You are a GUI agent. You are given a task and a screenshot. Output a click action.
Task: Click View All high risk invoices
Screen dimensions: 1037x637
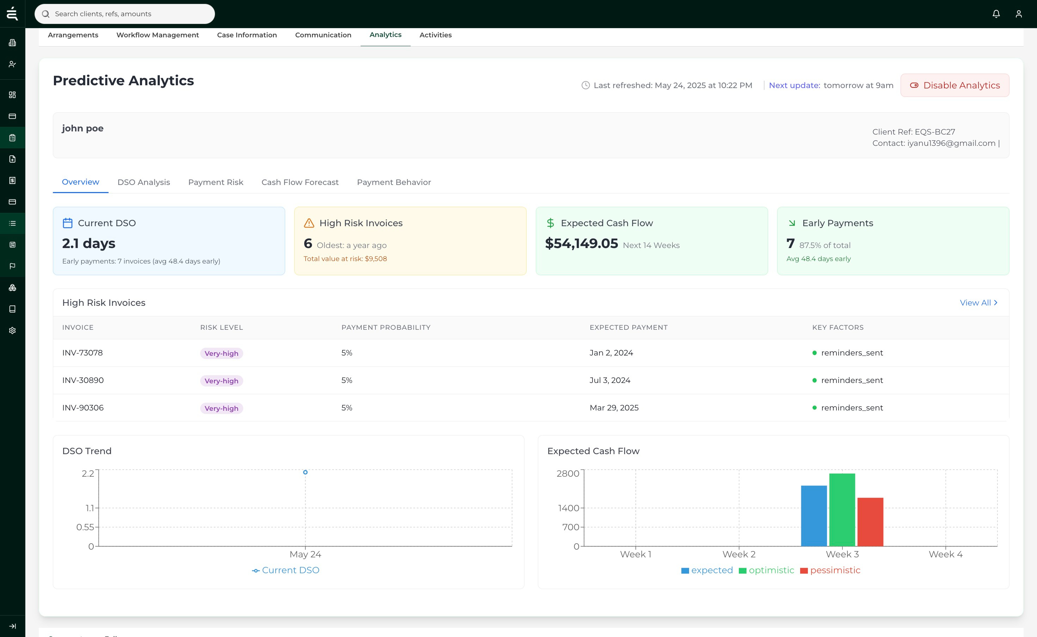[x=978, y=303]
